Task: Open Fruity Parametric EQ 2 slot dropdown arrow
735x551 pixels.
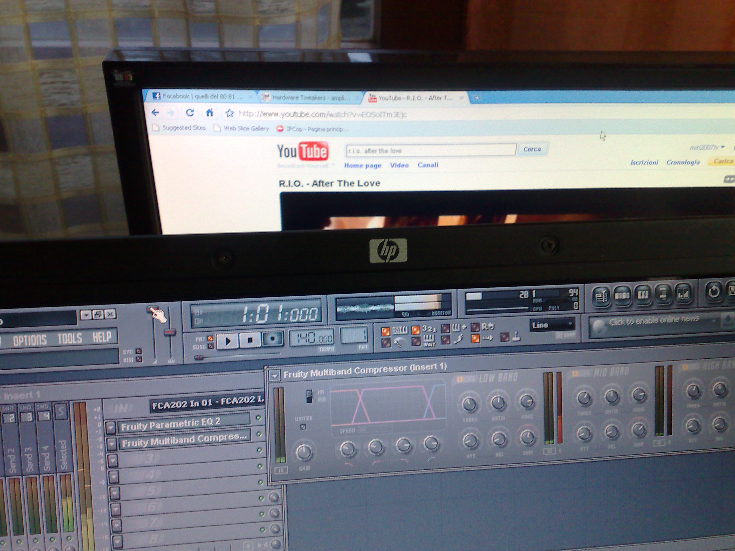Action: (111, 427)
